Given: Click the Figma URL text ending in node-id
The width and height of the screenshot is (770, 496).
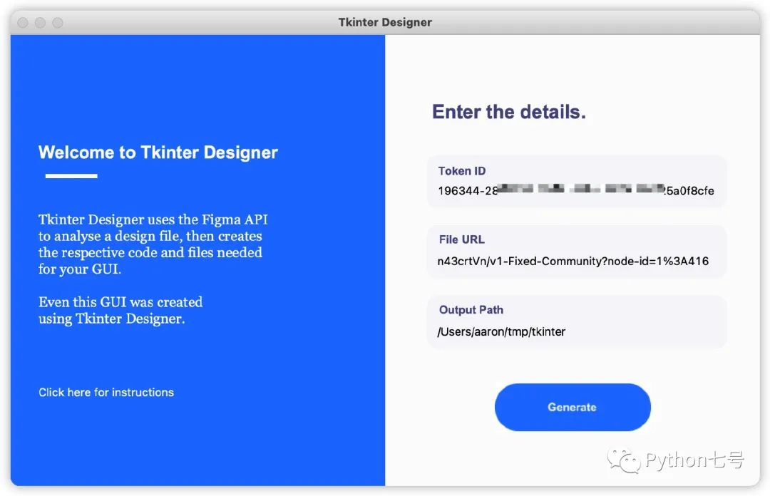Looking at the screenshot, I should [x=573, y=261].
